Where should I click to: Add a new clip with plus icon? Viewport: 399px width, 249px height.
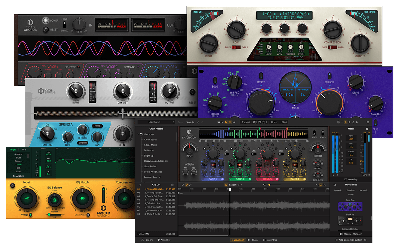click(x=140, y=185)
